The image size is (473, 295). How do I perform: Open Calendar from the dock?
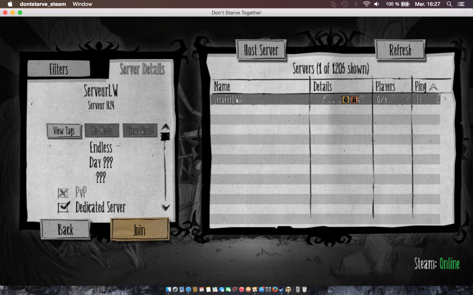[202, 289]
